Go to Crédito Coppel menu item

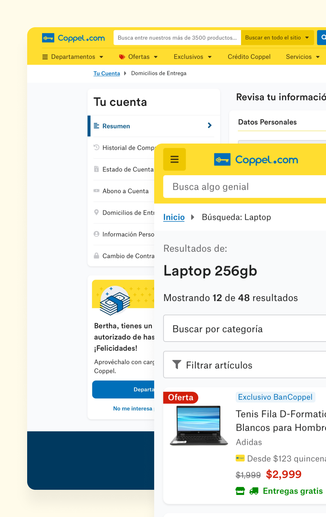click(249, 57)
